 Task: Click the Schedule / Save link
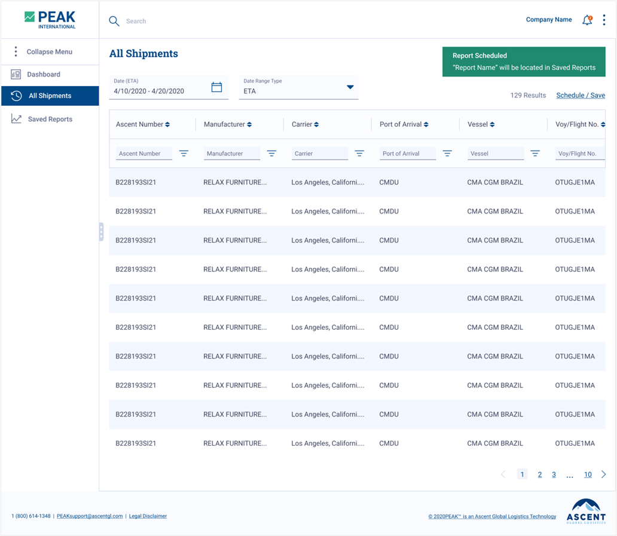point(580,96)
